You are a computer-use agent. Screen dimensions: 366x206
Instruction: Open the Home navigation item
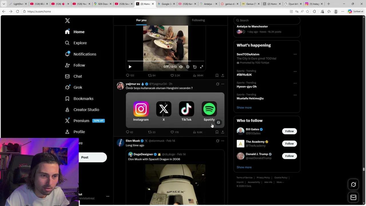point(75,32)
